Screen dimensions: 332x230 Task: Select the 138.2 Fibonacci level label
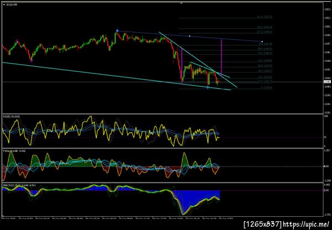point(264,27)
